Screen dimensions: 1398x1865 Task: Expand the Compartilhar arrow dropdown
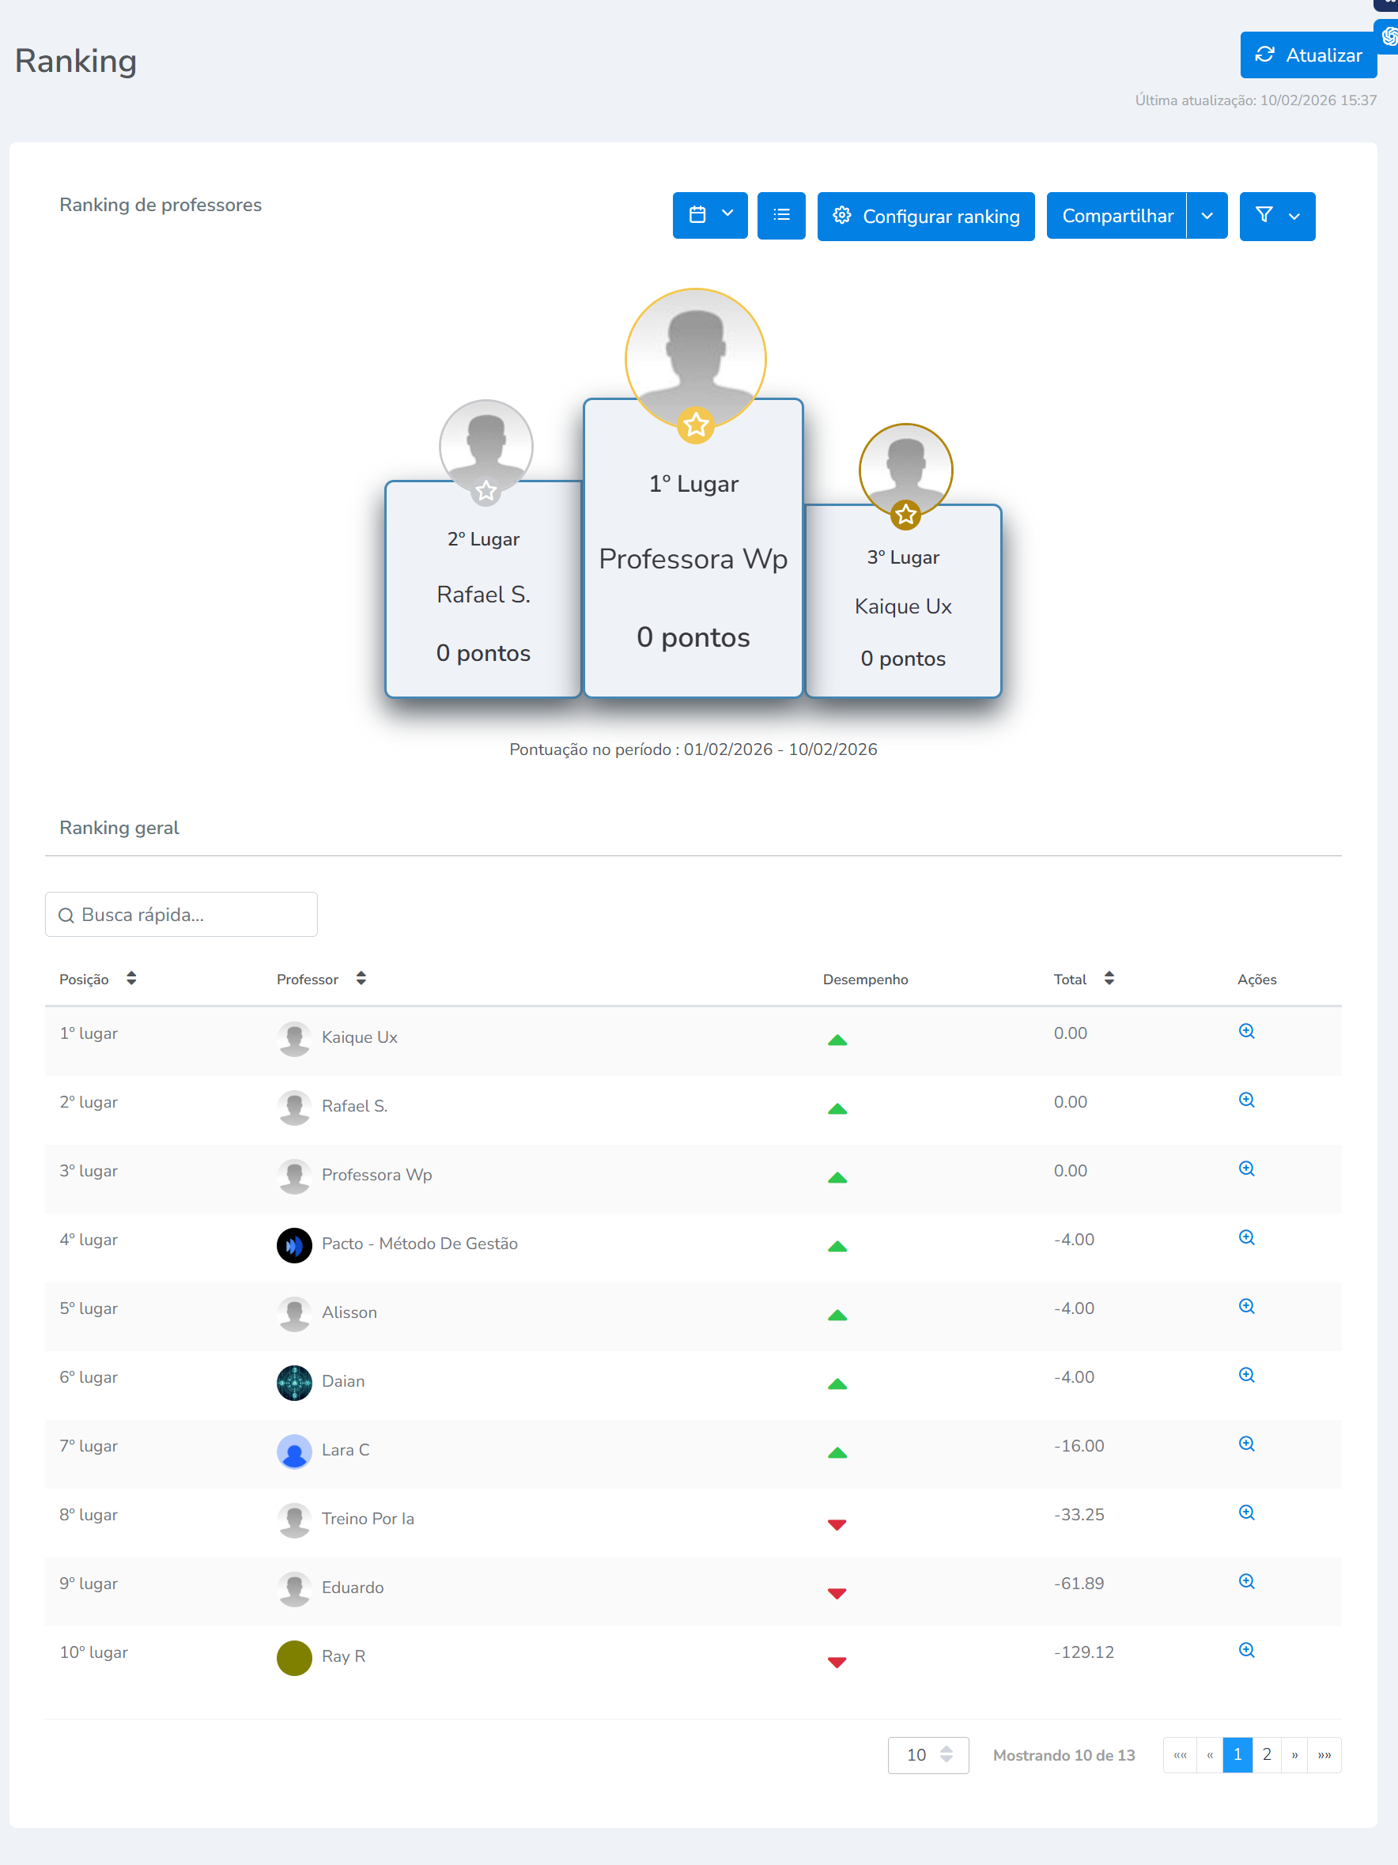coord(1207,216)
